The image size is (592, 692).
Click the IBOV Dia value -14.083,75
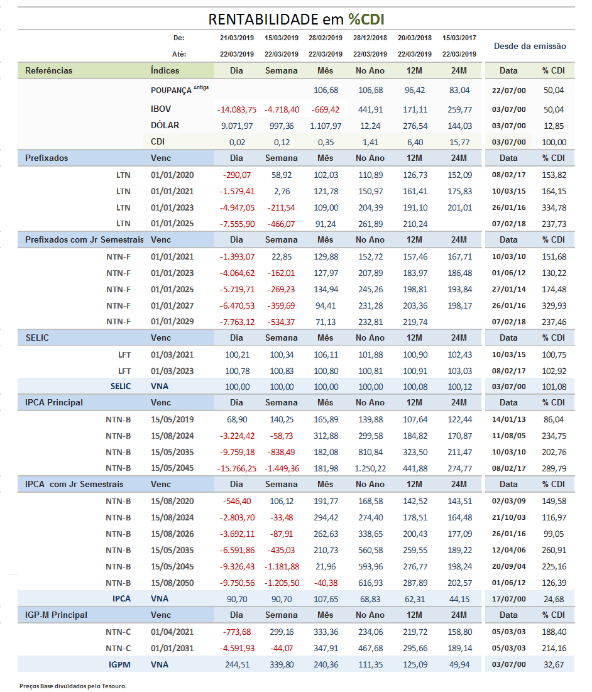(236, 109)
